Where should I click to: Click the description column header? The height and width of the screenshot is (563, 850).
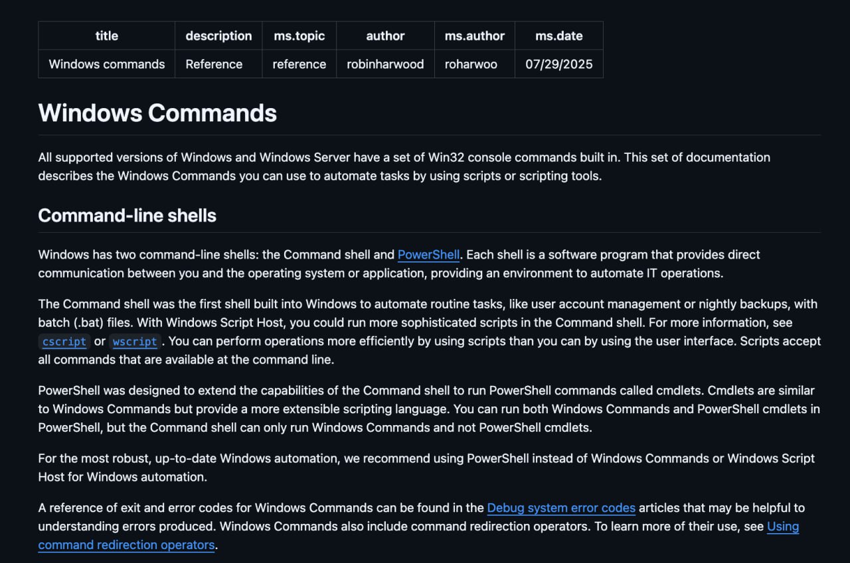[218, 36]
